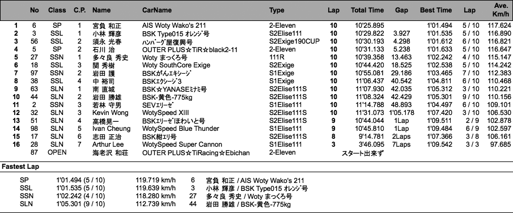Image resolution: width=513 pixels, height=213 pixels.
Task: Select best time "1'09.542"
Action: pyautogui.click(x=440, y=144)
